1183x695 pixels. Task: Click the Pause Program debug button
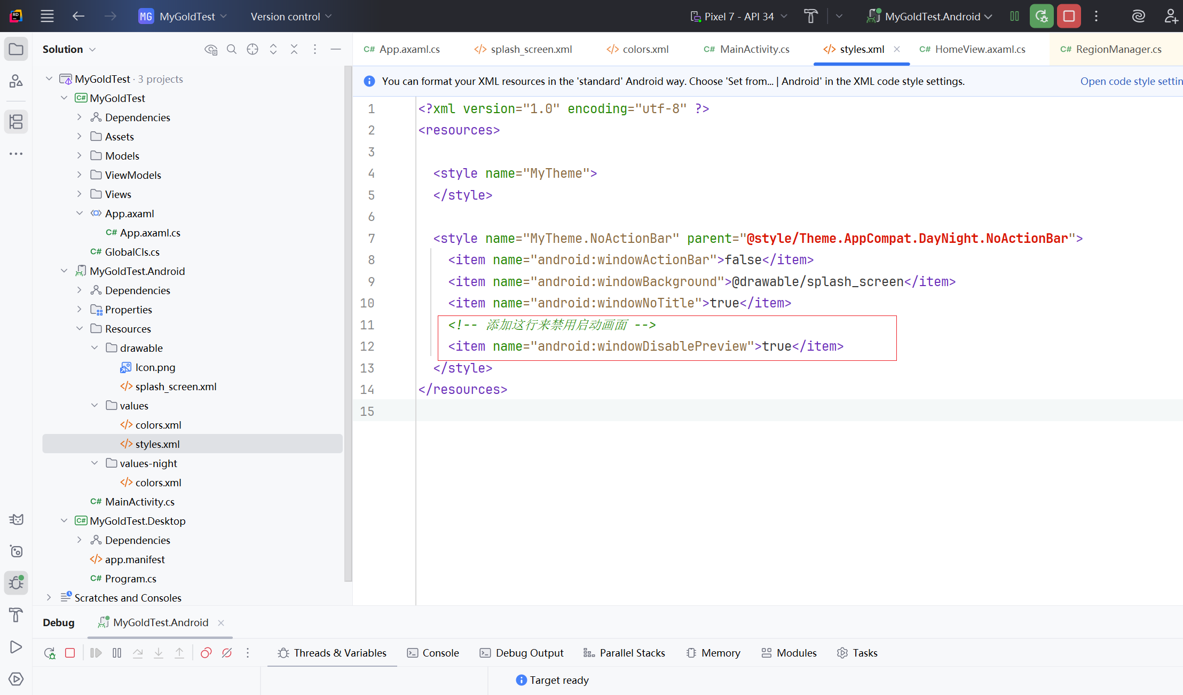pyautogui.click(x=117, y=653)
